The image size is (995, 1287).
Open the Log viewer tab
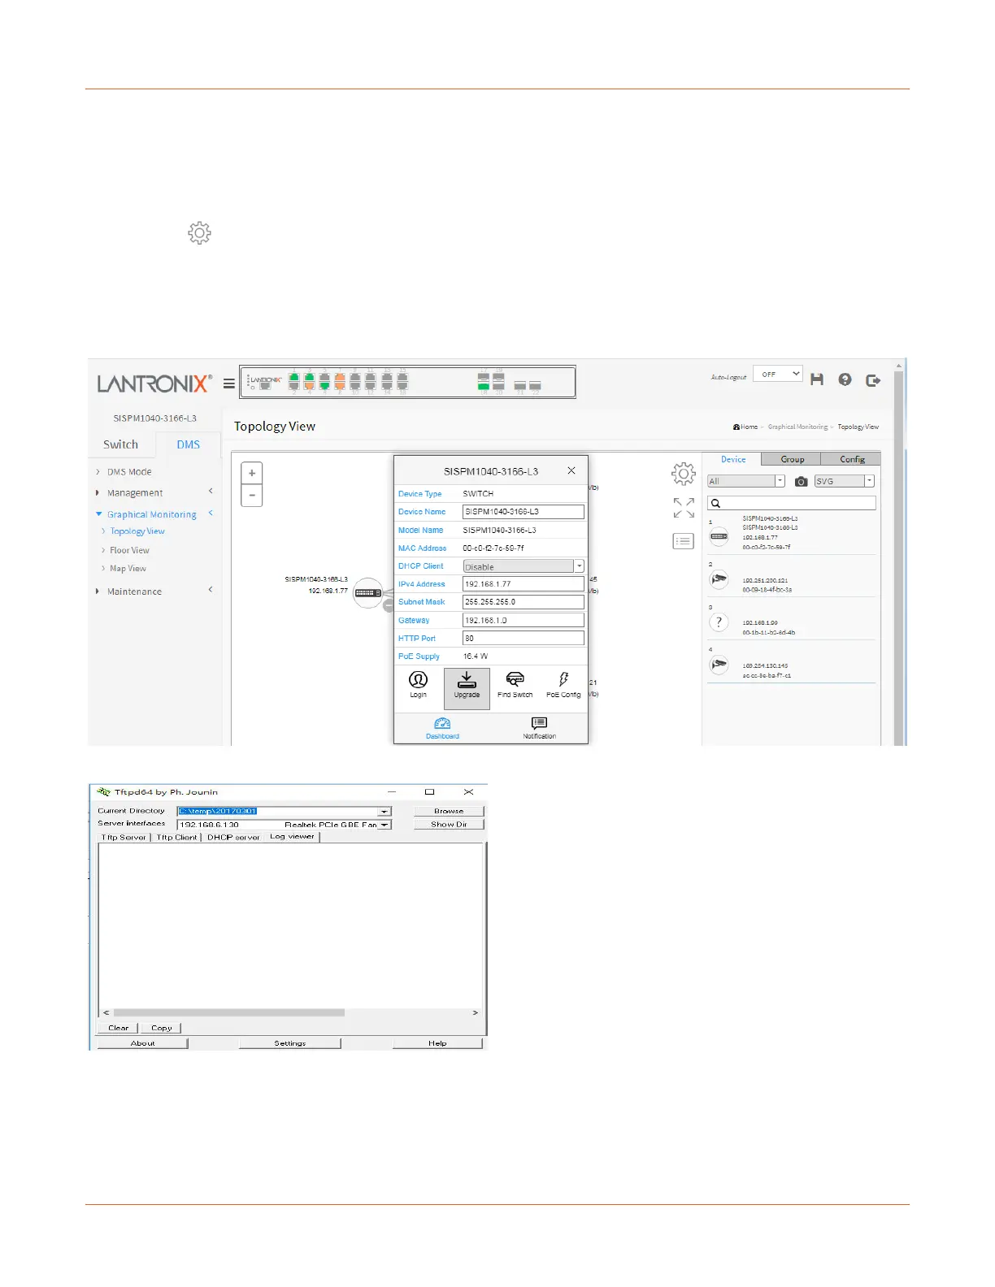[292, 837]
